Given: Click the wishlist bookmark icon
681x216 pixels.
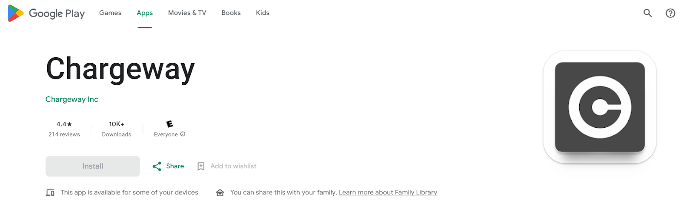Looking at the screenshot, I should (x=201, y=166).
